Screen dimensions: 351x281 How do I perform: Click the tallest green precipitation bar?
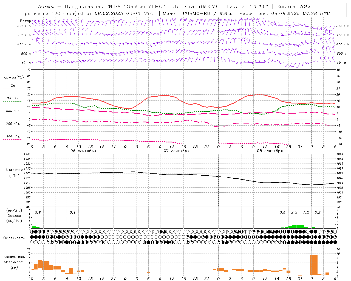click(296, 226)
